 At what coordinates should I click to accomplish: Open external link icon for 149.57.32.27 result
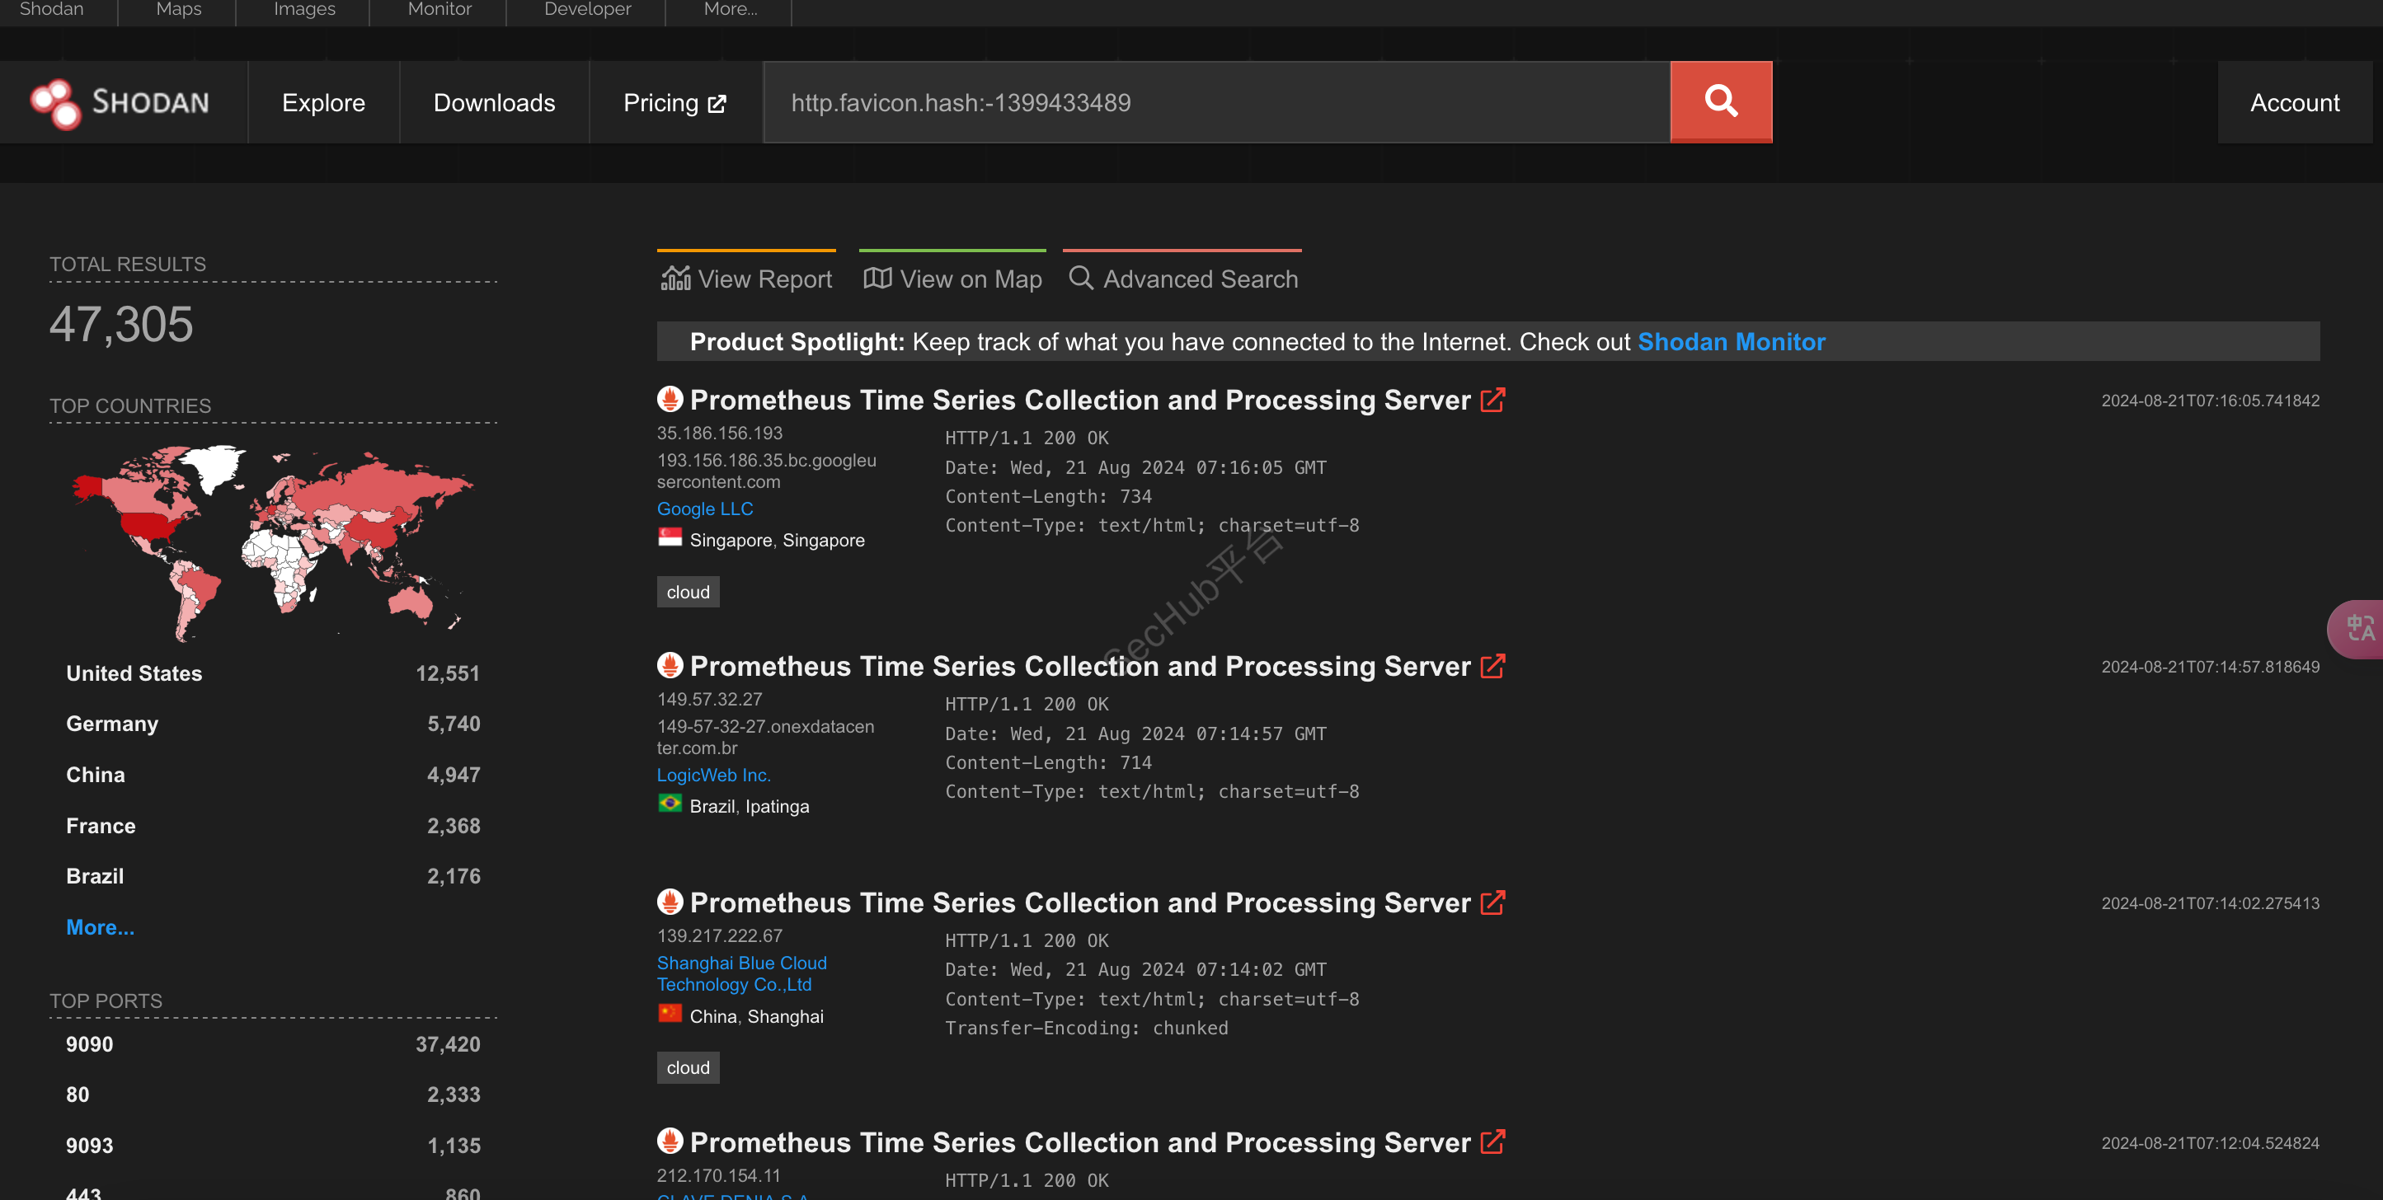1492,667
